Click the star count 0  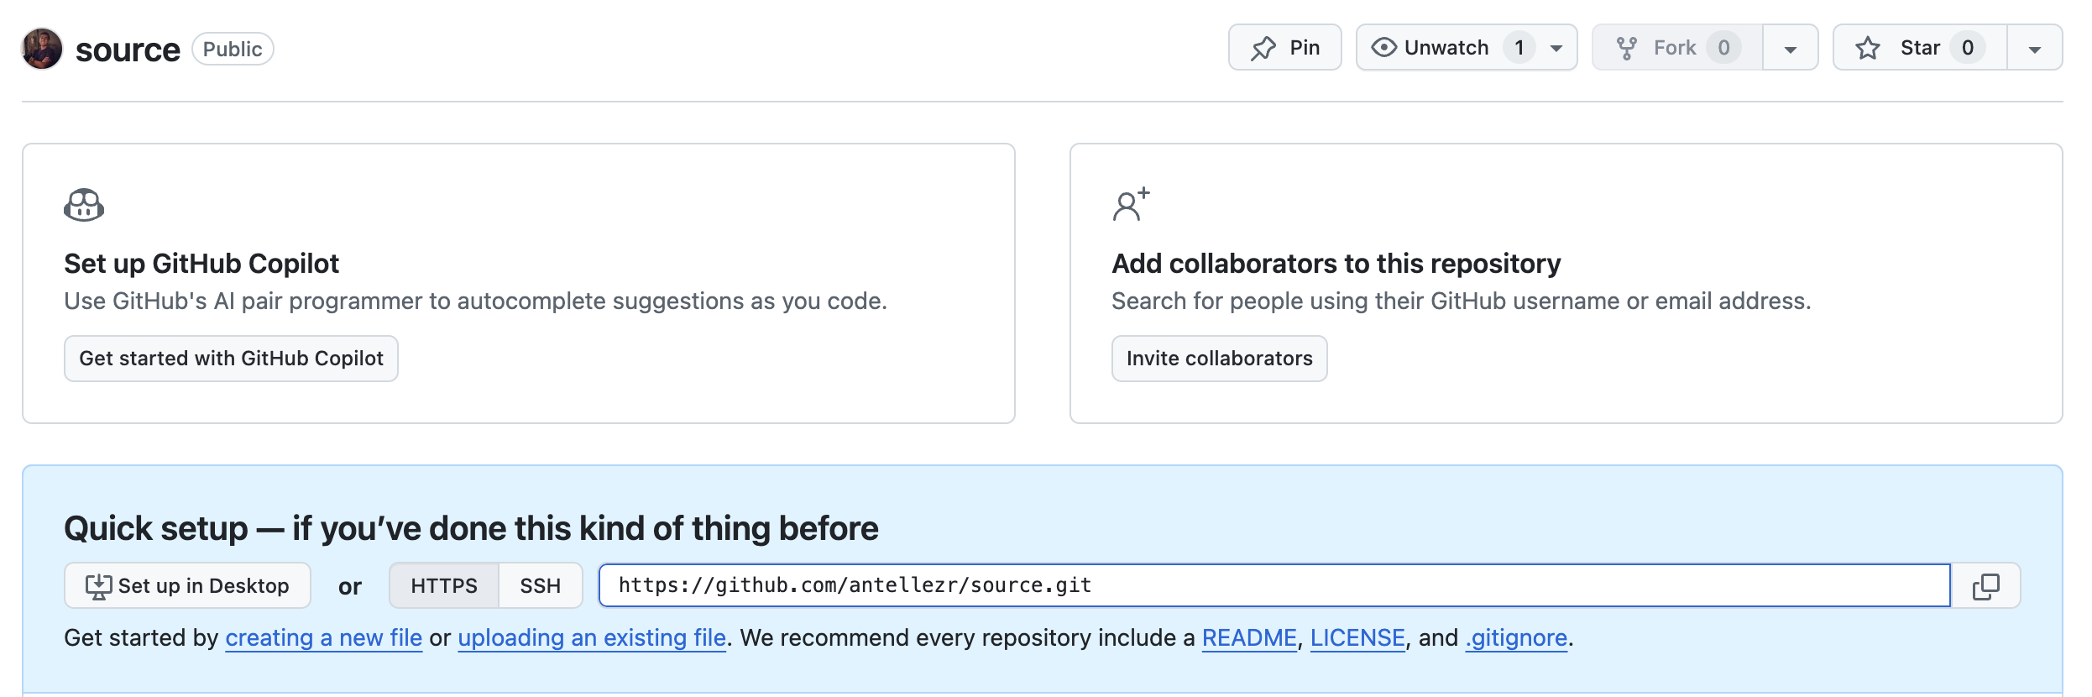[x=1968, y=48]
